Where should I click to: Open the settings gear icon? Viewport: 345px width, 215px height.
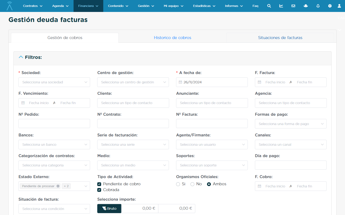(x=330, y=6)
